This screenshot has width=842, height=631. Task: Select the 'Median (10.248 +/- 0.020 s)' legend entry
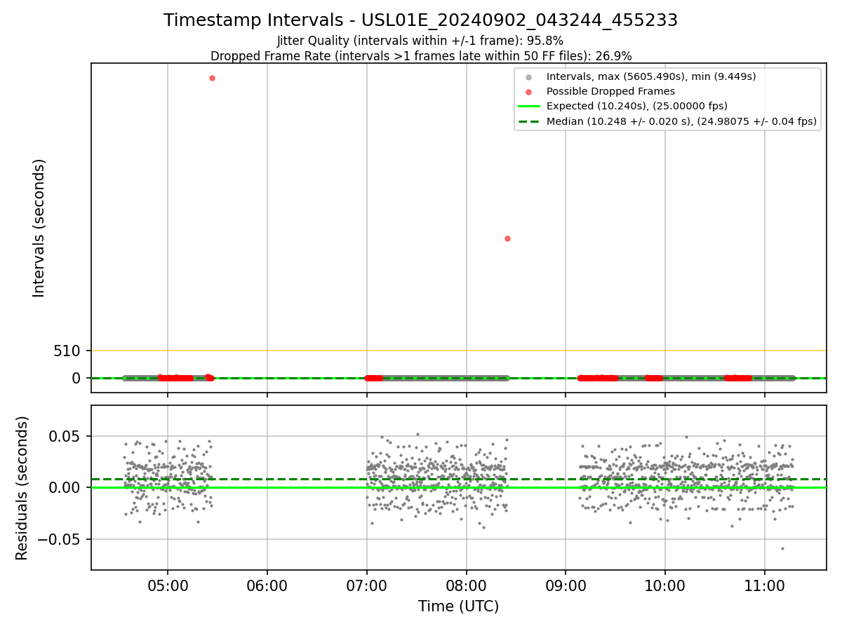tap(681, 121)
